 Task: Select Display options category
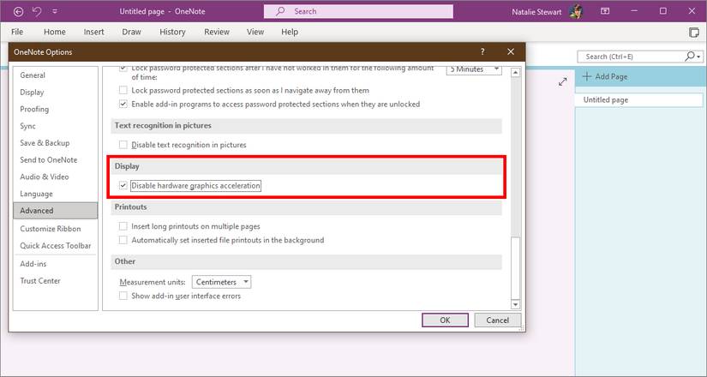click(55, 93)
